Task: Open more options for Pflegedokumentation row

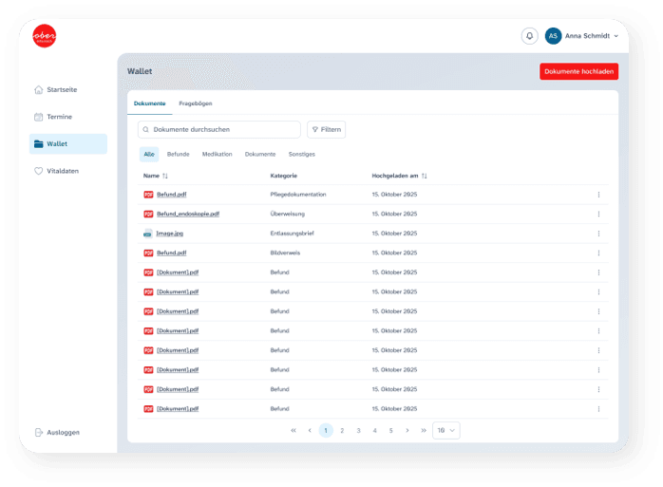Action: pos(598,195)
